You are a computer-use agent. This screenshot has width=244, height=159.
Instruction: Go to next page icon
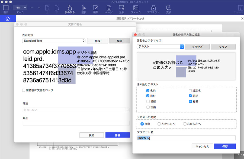pos(57,8)
